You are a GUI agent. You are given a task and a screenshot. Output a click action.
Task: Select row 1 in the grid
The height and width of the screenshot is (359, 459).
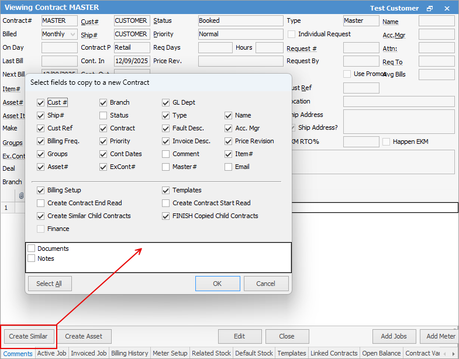(6, 208)
